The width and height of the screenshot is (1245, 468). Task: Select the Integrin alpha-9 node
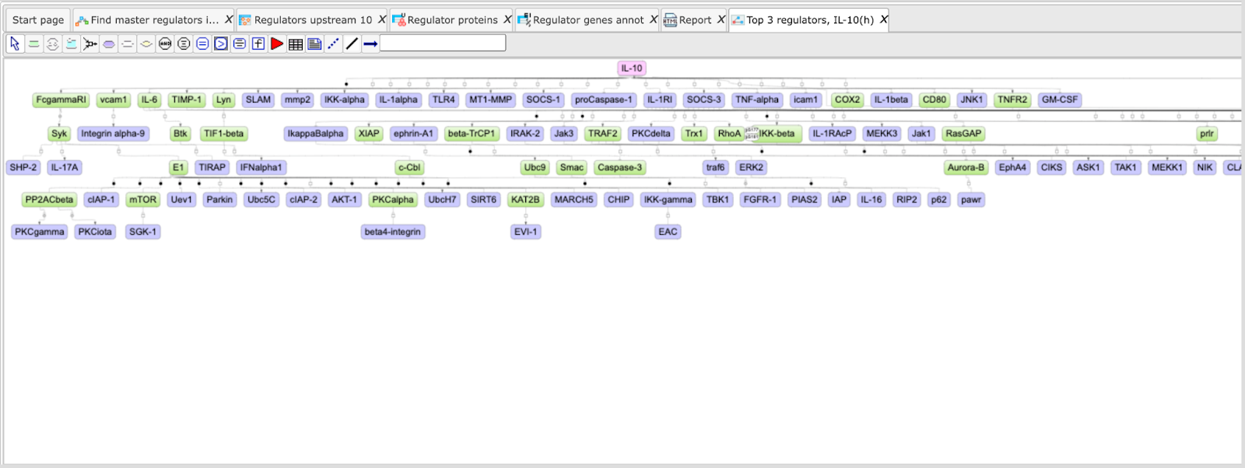tap(113, 134)
